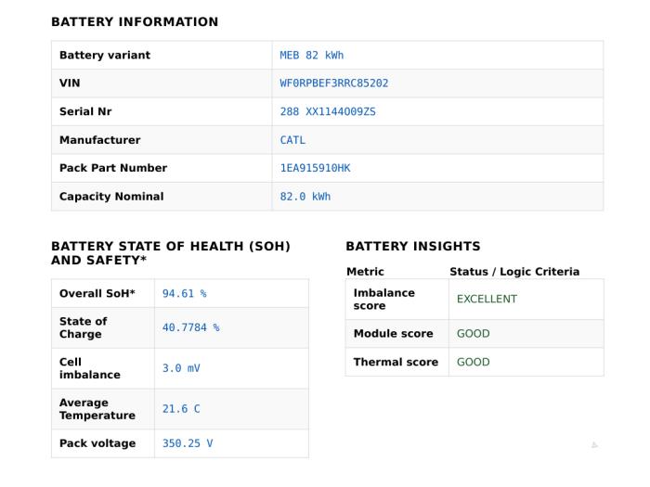Click the 350.25 V pack voltage value
This screenshot has width=650, height=487.
[188, 443]
